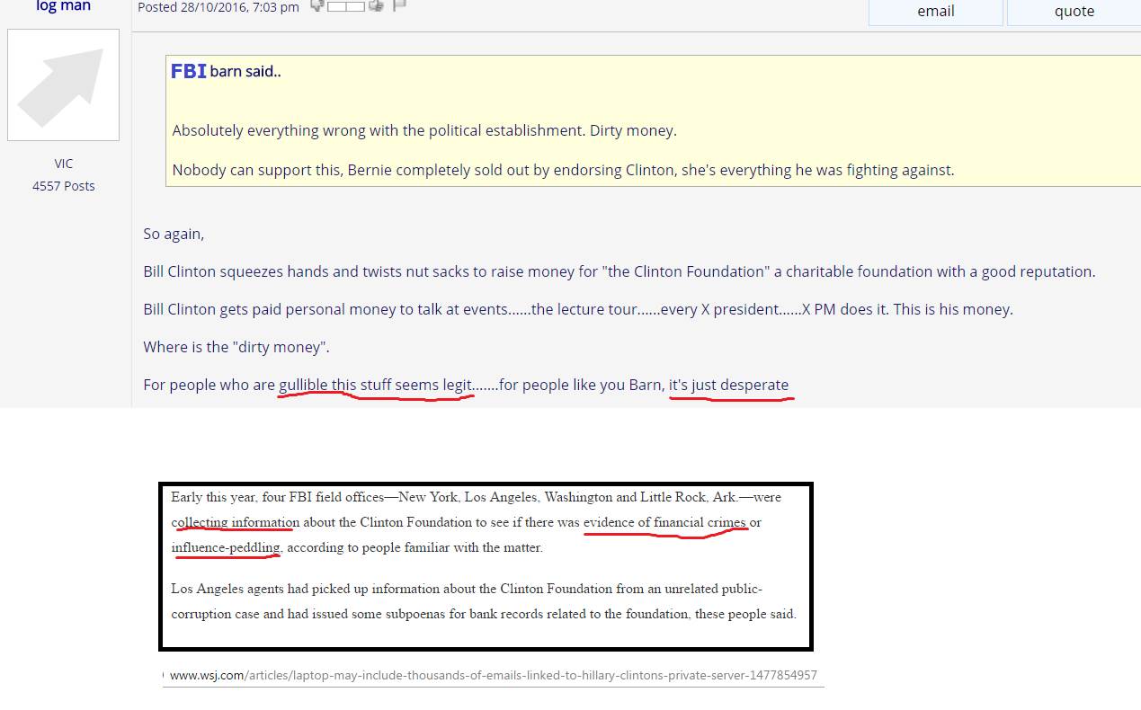Click 'barn said..' in the quote box

(245, 72)
